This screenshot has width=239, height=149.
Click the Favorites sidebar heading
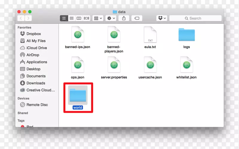click(x=24, y=27)
